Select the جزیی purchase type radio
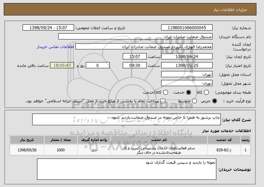Screen dimensions: 264x187 (215, 101)
